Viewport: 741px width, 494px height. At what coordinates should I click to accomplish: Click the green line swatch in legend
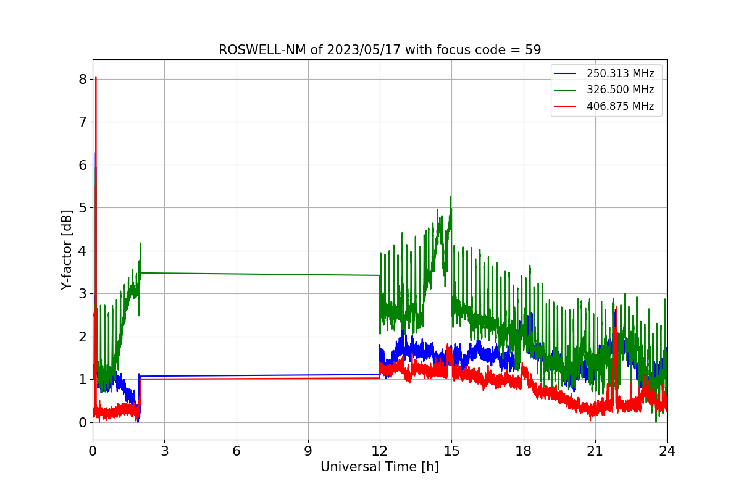tap(566, 90)
